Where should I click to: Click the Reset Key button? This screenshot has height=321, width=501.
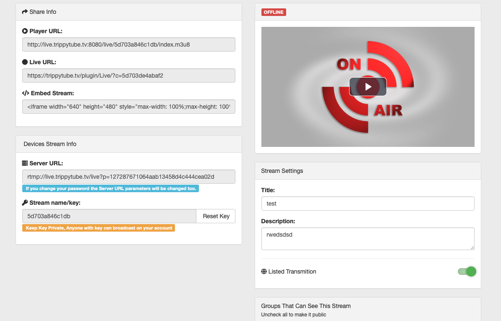216,216
